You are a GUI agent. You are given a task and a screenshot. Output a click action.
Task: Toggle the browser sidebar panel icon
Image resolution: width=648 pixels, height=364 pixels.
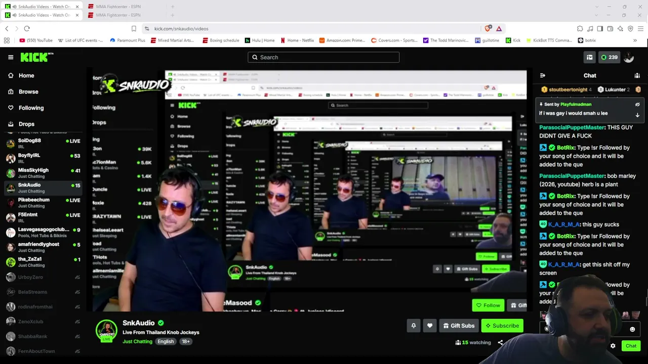coord(600,29)
